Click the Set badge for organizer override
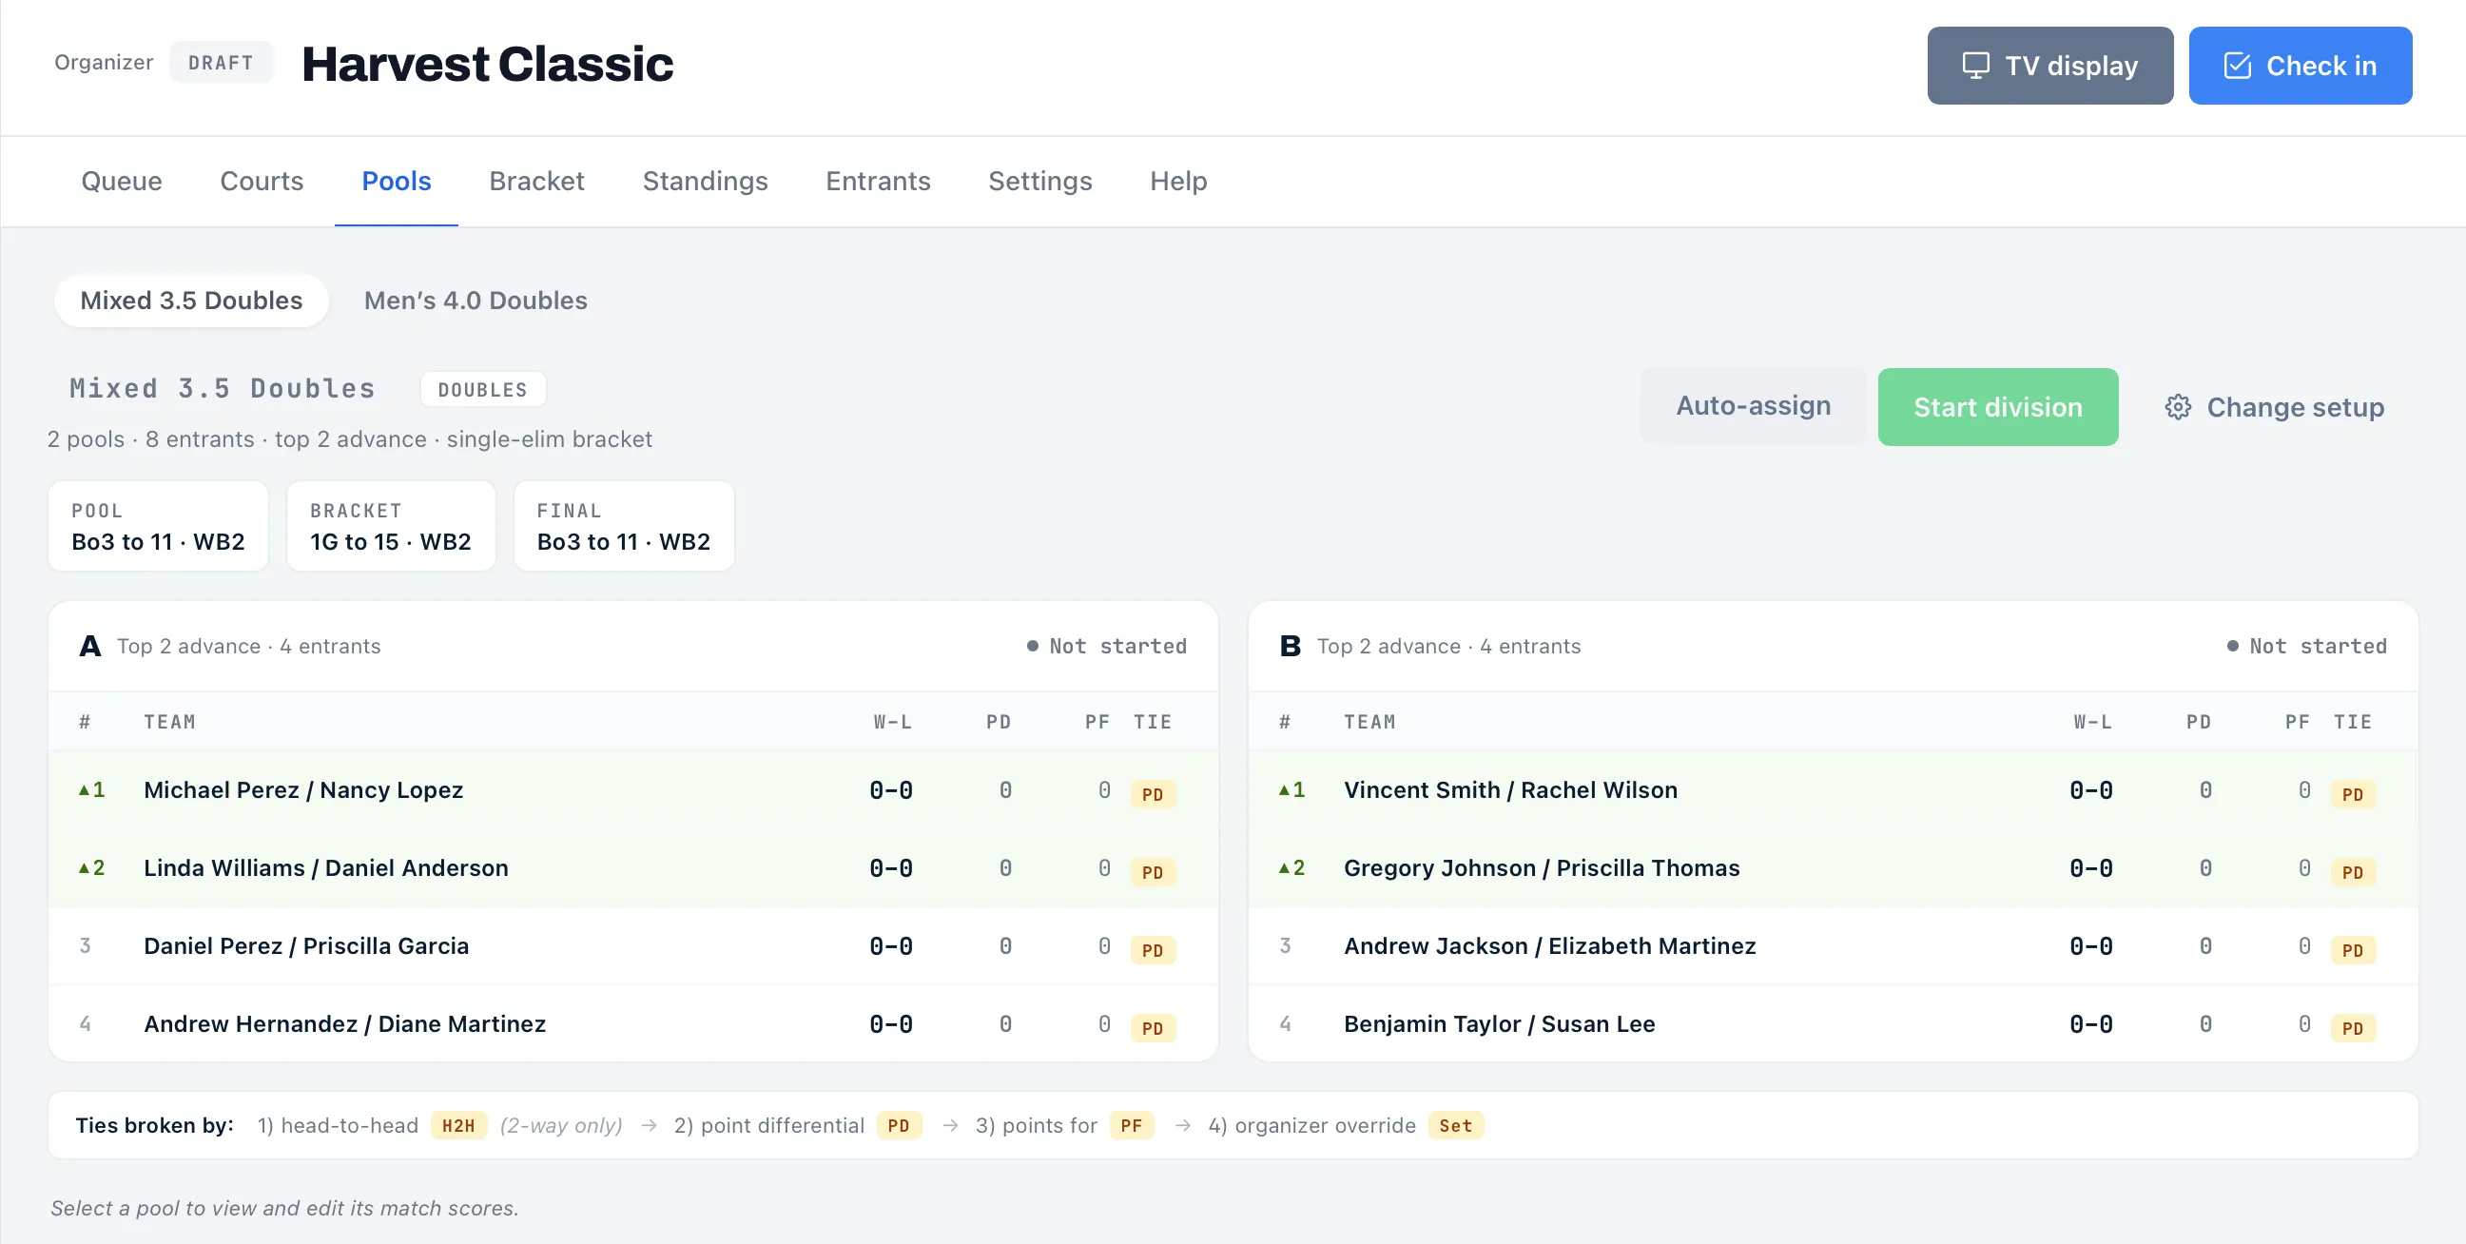Viewport: 2466px width, 1244px height. click(1456, 1125)
